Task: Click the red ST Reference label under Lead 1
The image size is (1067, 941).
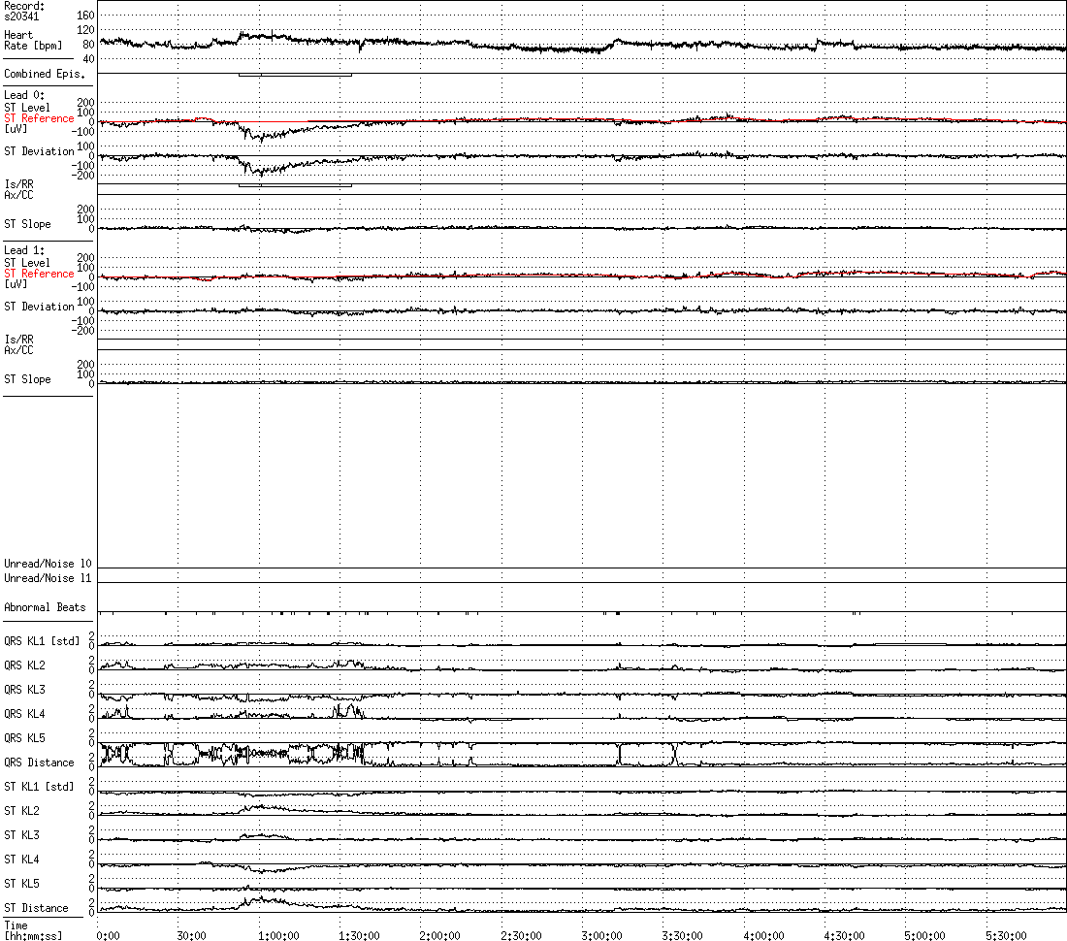Action: 39,274
